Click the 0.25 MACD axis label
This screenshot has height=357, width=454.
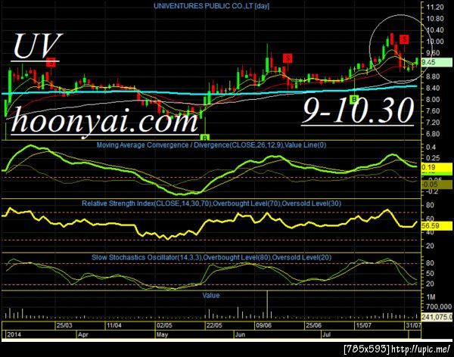point(433,158)
